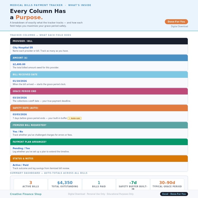
Task: Select the Auto-calc warning badge
Action: [75, 118]
